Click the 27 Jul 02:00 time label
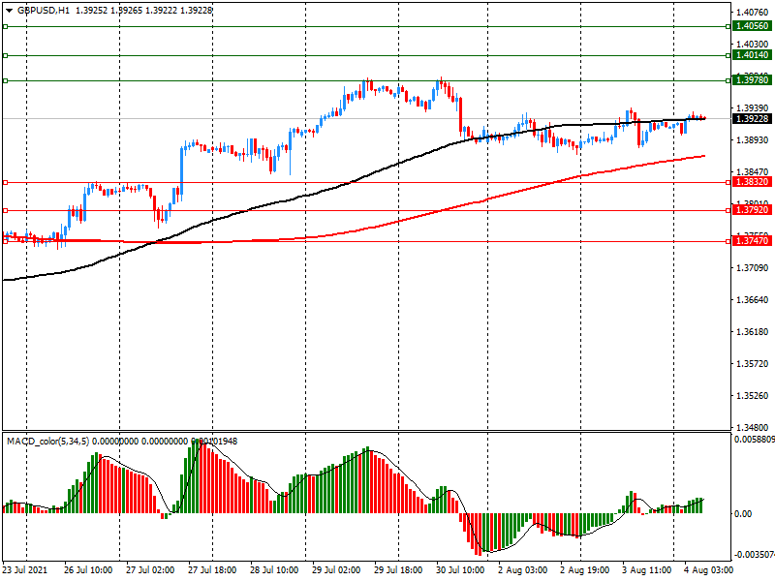Viewport: 775px width, 581px height. tap(150, 570)
